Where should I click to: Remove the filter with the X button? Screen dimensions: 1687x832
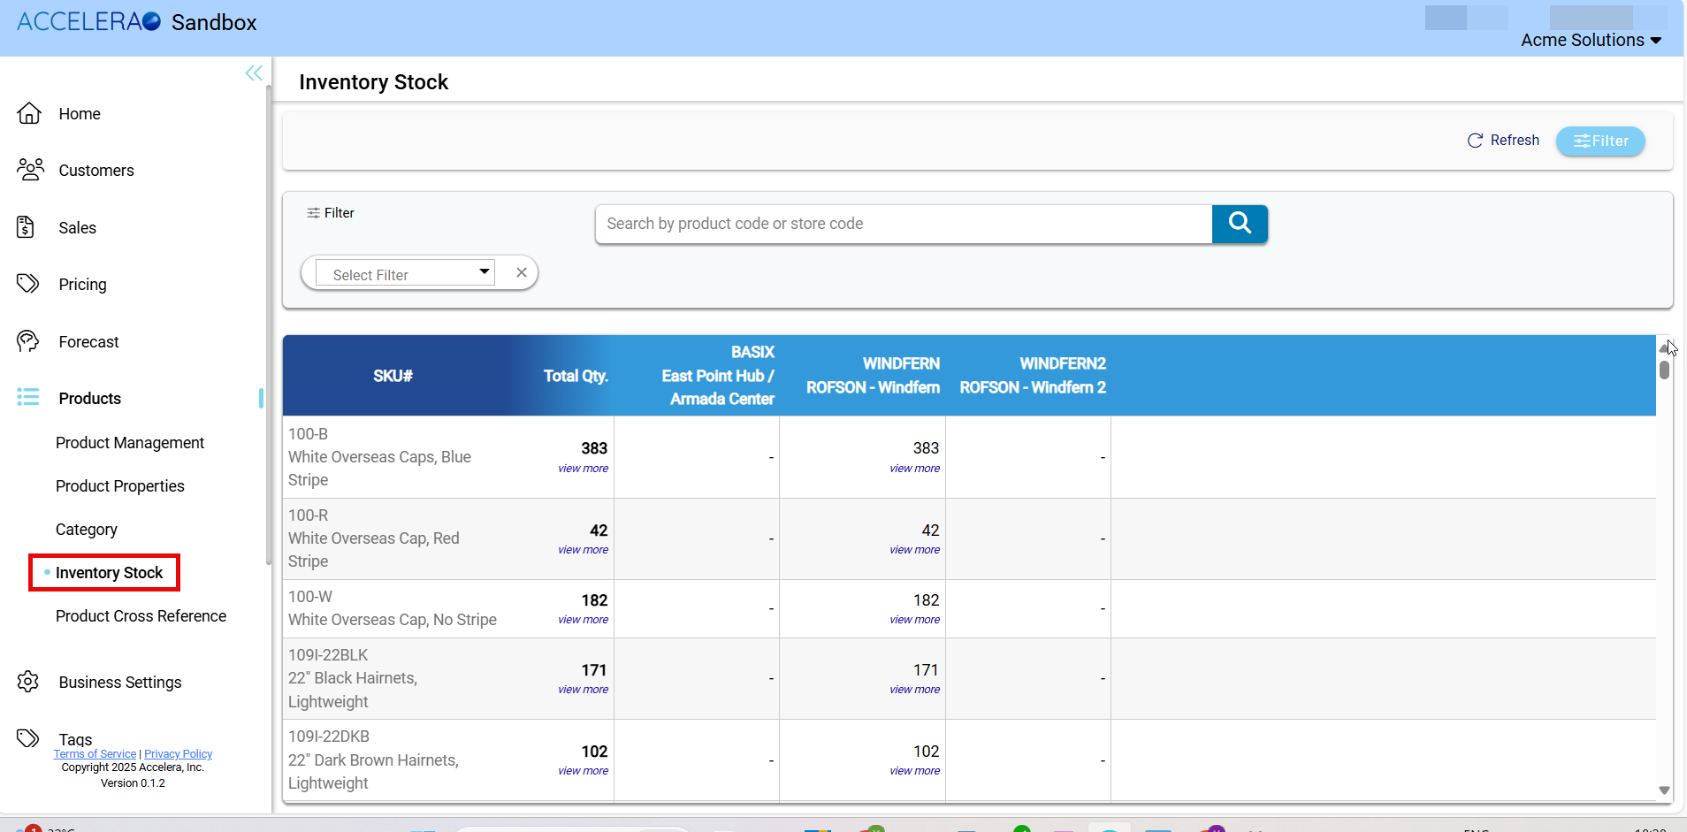522,272
